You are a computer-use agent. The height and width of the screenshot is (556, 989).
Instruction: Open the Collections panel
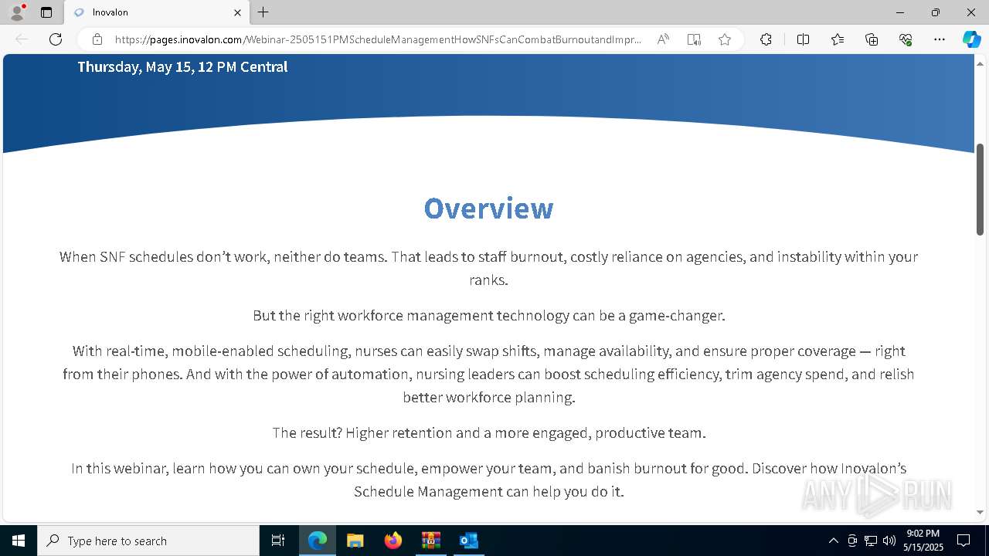click(872, 39)
